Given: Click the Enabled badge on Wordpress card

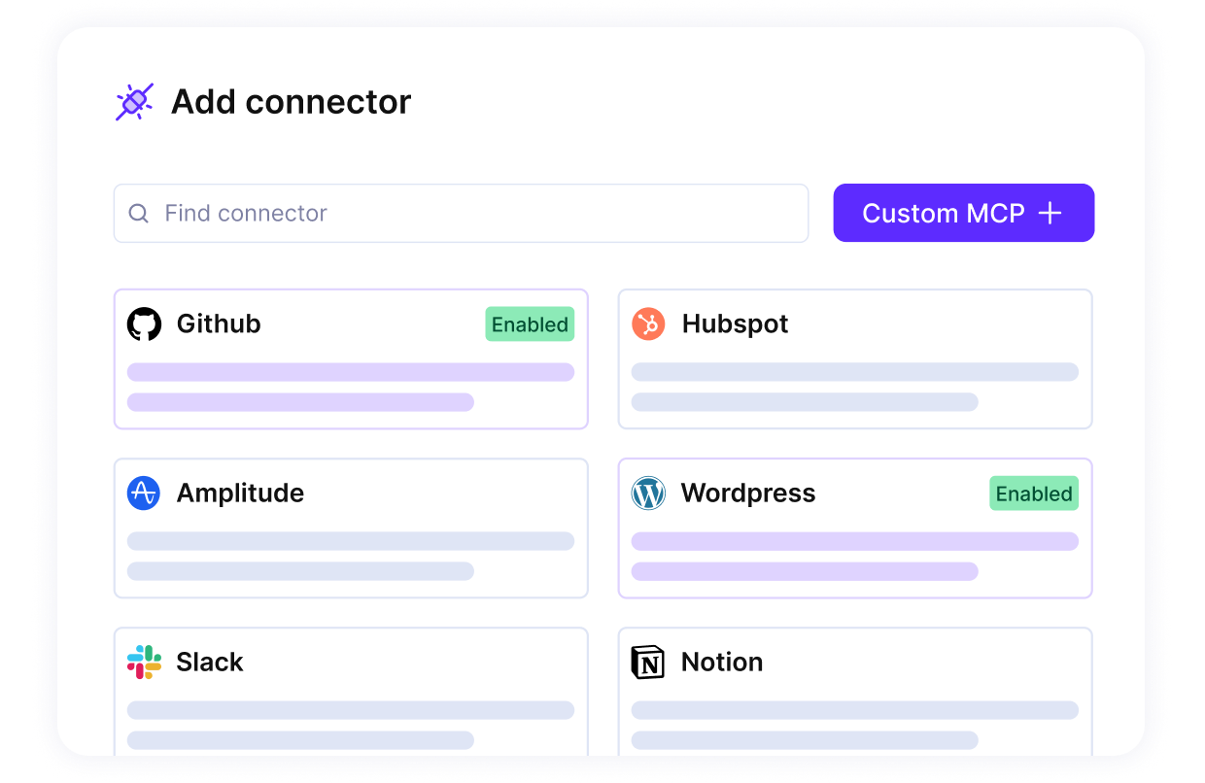Looking at the screenshot, I should [1034, 494].
